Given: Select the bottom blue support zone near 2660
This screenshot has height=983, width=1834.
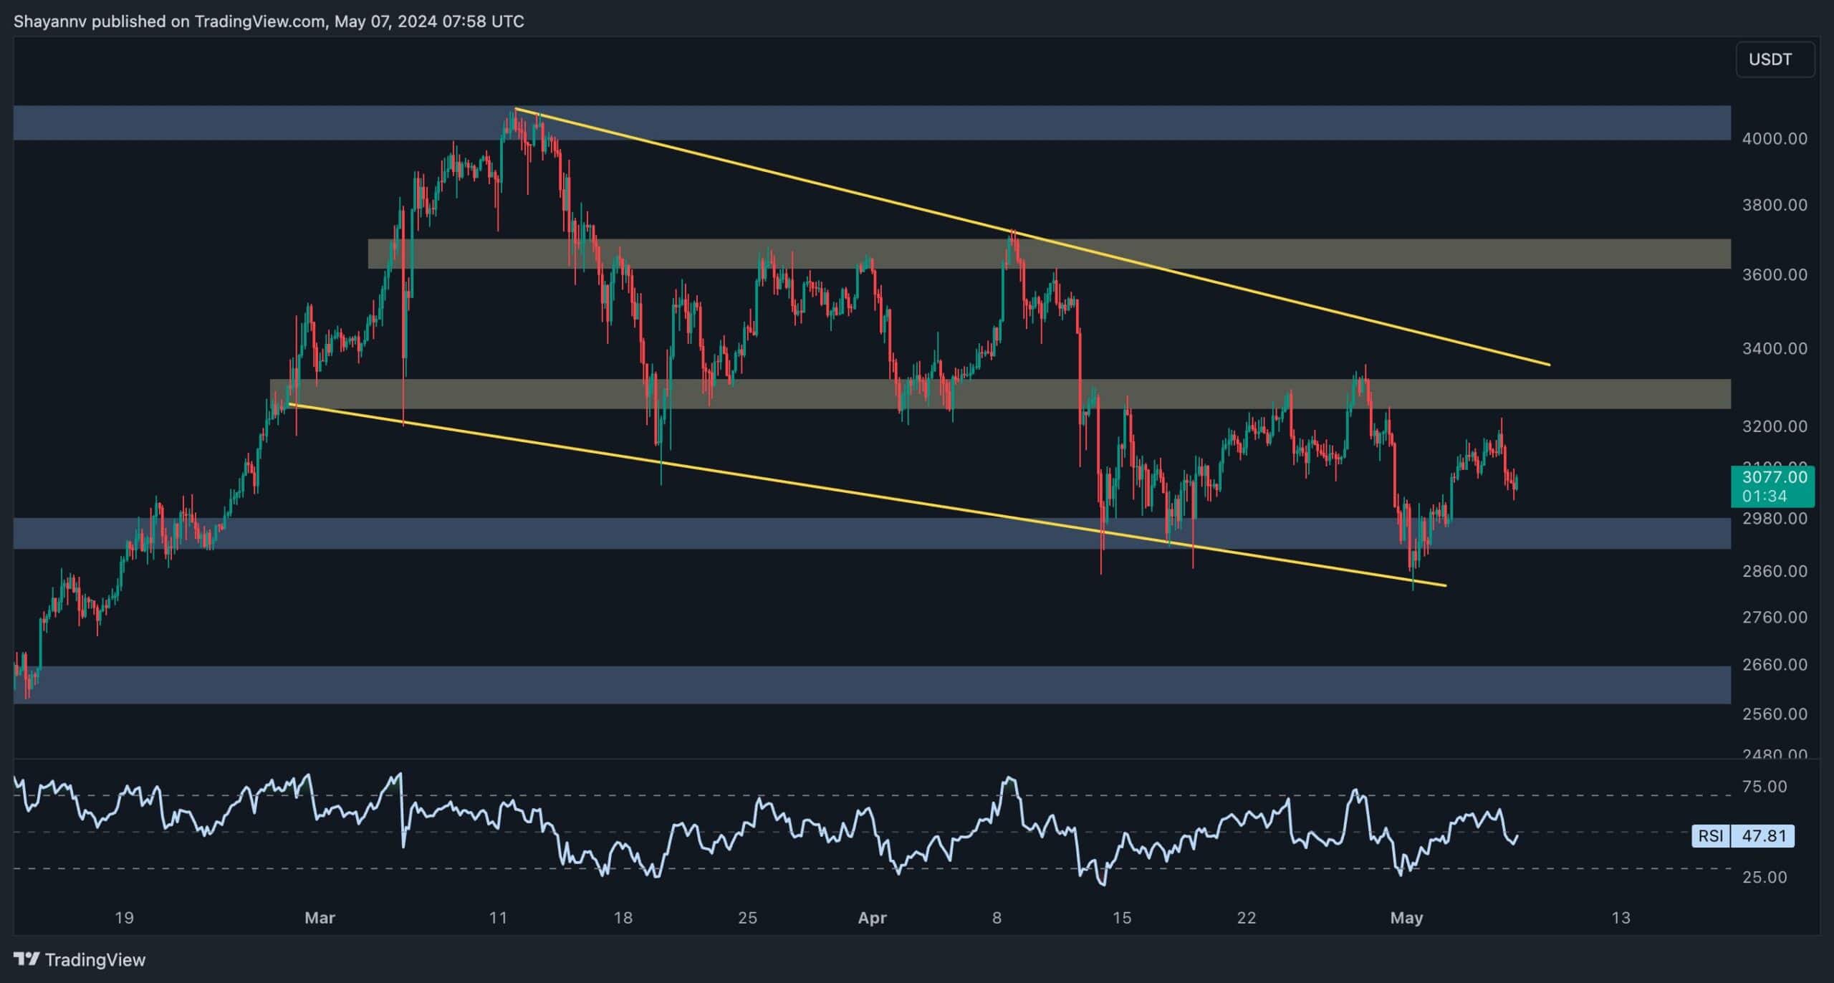Looking at the screenshot, I should pyautogui.click(x=860, y=684).
